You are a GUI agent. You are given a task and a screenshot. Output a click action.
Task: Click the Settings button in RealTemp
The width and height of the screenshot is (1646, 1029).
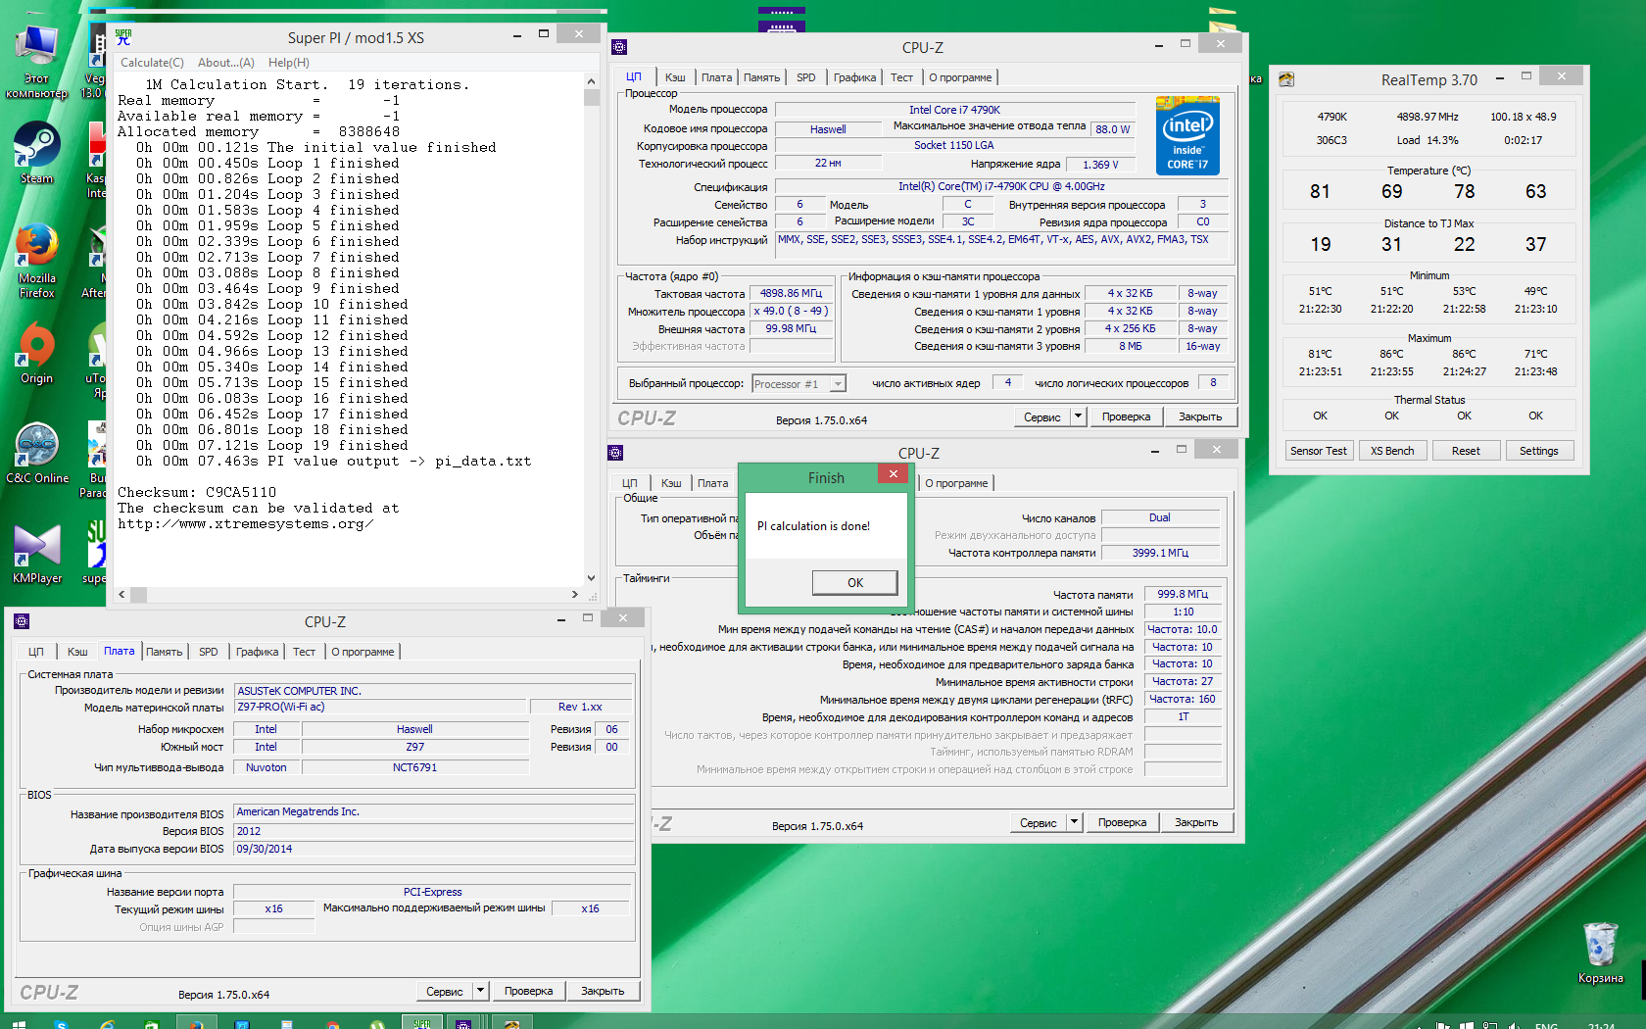point(1538,451)
